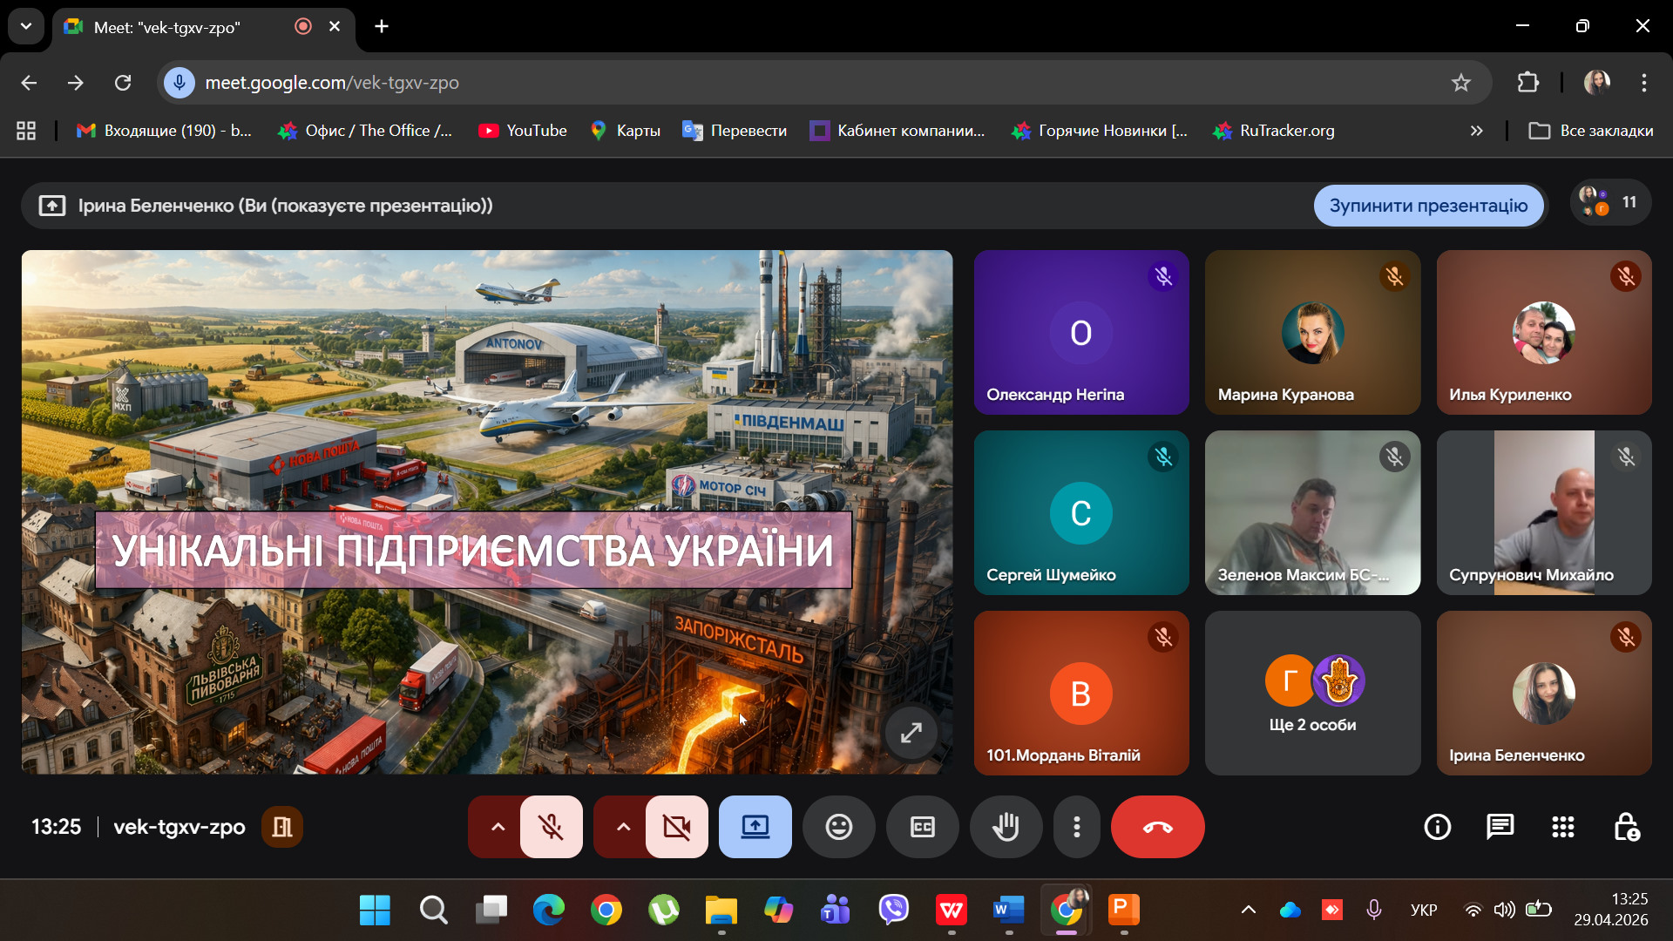Expand camera video settings arrow
The width and height of the screenshot is (1673, 941).
623,827
